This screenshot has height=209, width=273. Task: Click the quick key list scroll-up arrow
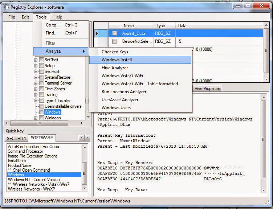[85, 147]
